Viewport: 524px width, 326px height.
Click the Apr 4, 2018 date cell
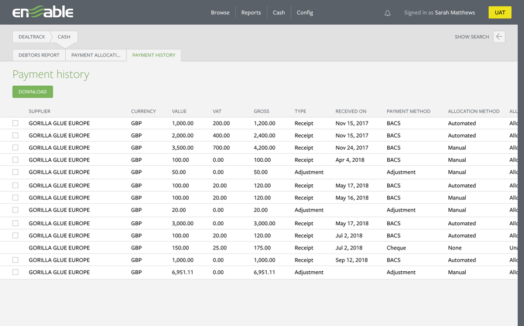coord(350,160)
